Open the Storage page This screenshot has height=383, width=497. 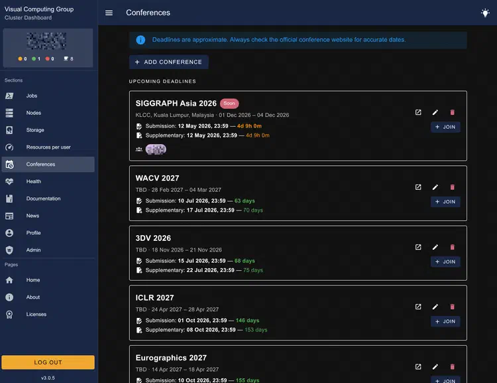[x=48, y=130]
